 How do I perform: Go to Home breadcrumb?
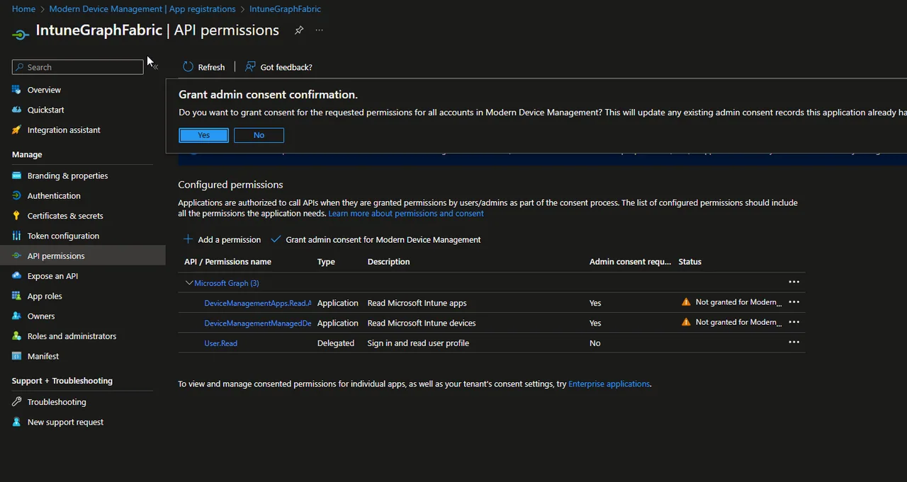[x=23, y=9]
